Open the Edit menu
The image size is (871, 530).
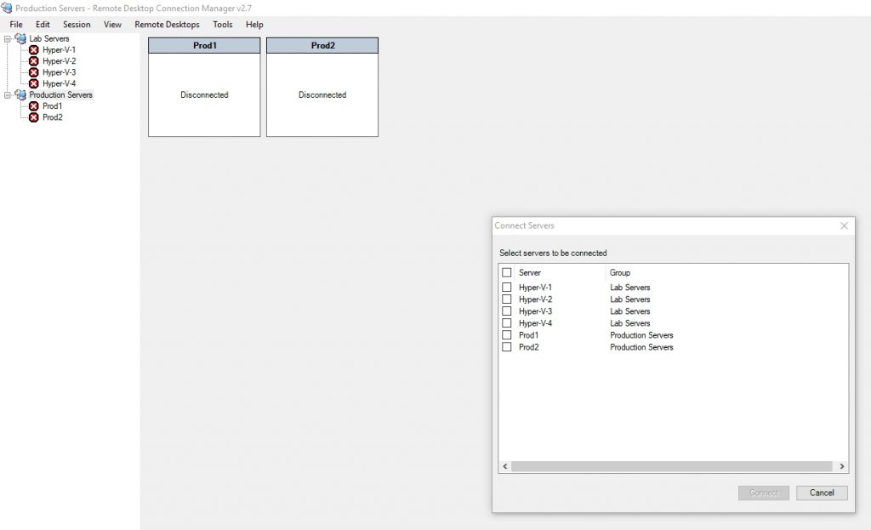tap(43, 25)
